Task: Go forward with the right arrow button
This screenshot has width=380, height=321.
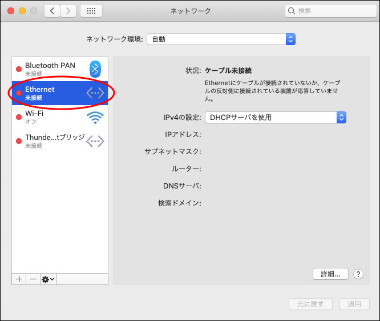Action: pyautogui.click(x=68, y=11)
